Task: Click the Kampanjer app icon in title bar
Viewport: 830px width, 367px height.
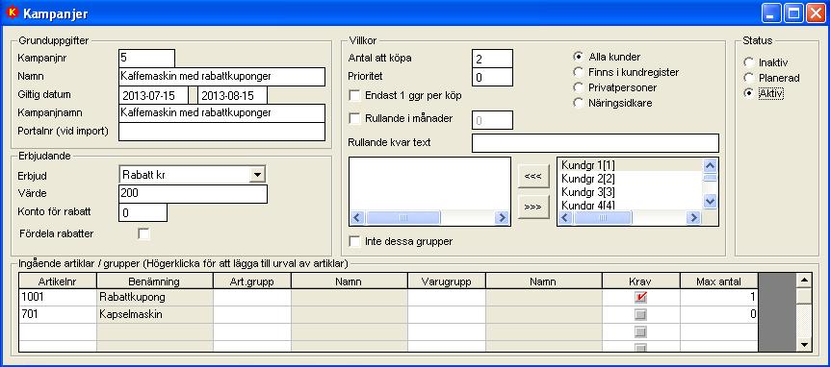Action: point(13,13)
